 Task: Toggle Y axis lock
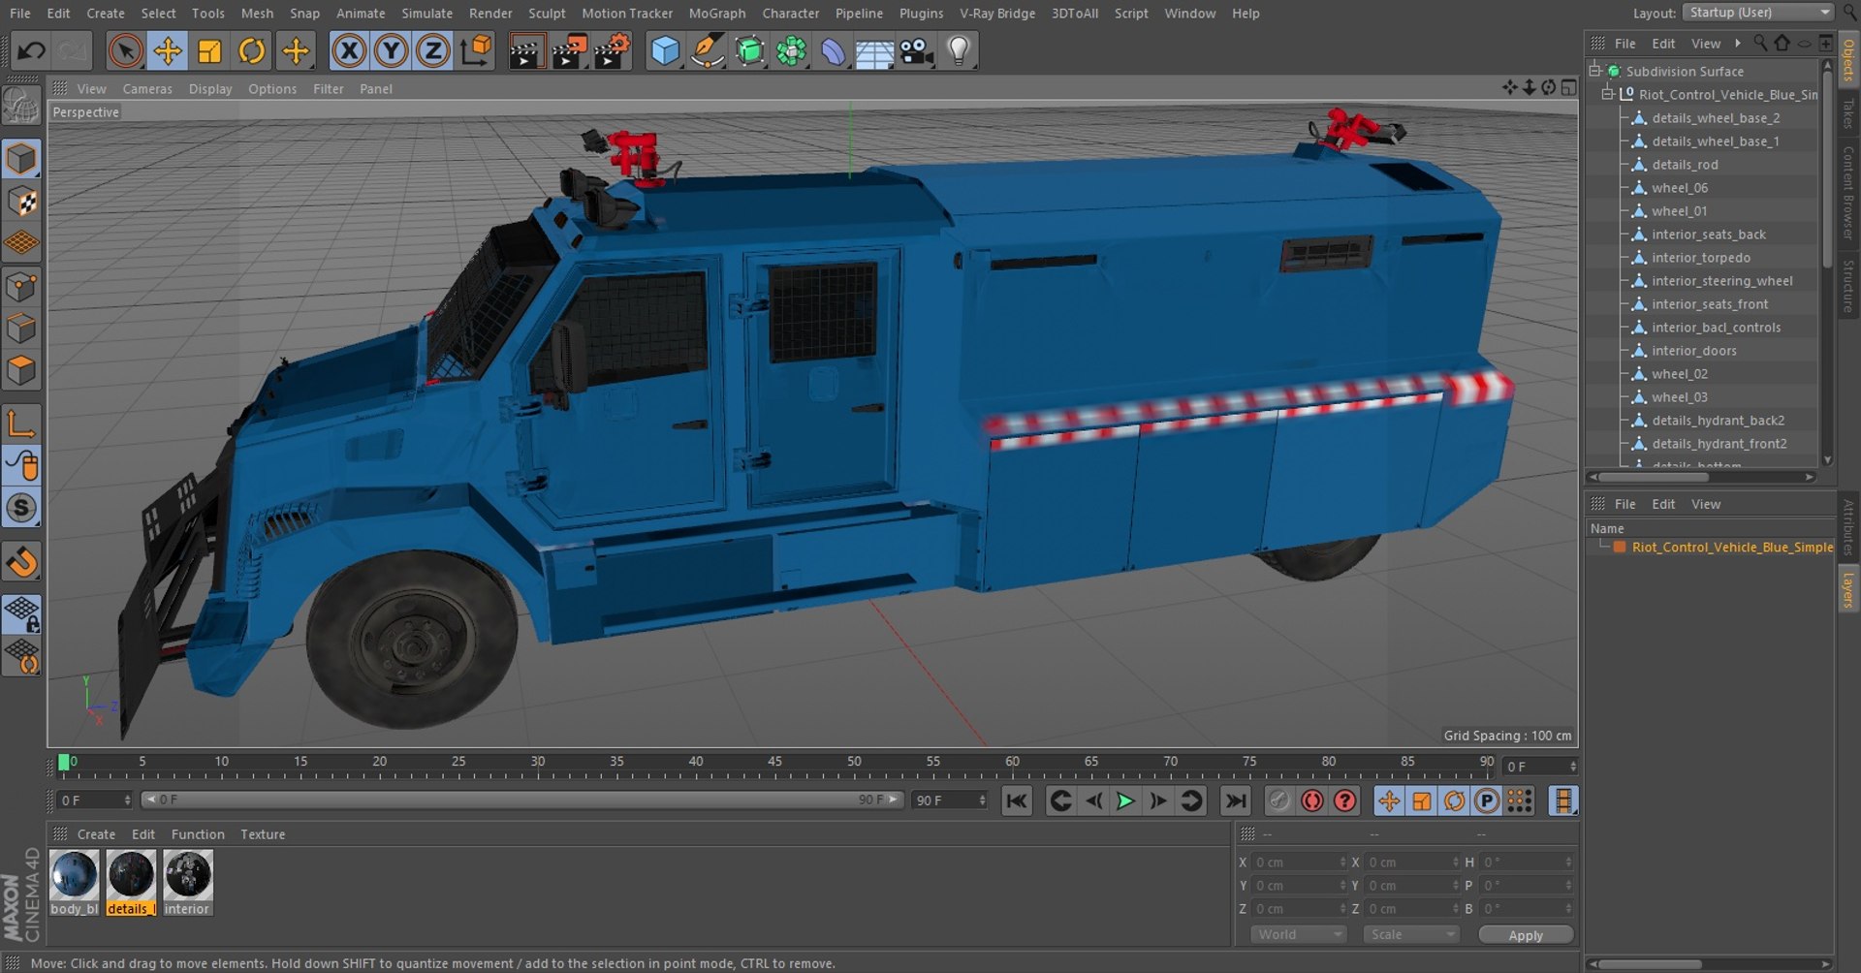coord(391,50)
